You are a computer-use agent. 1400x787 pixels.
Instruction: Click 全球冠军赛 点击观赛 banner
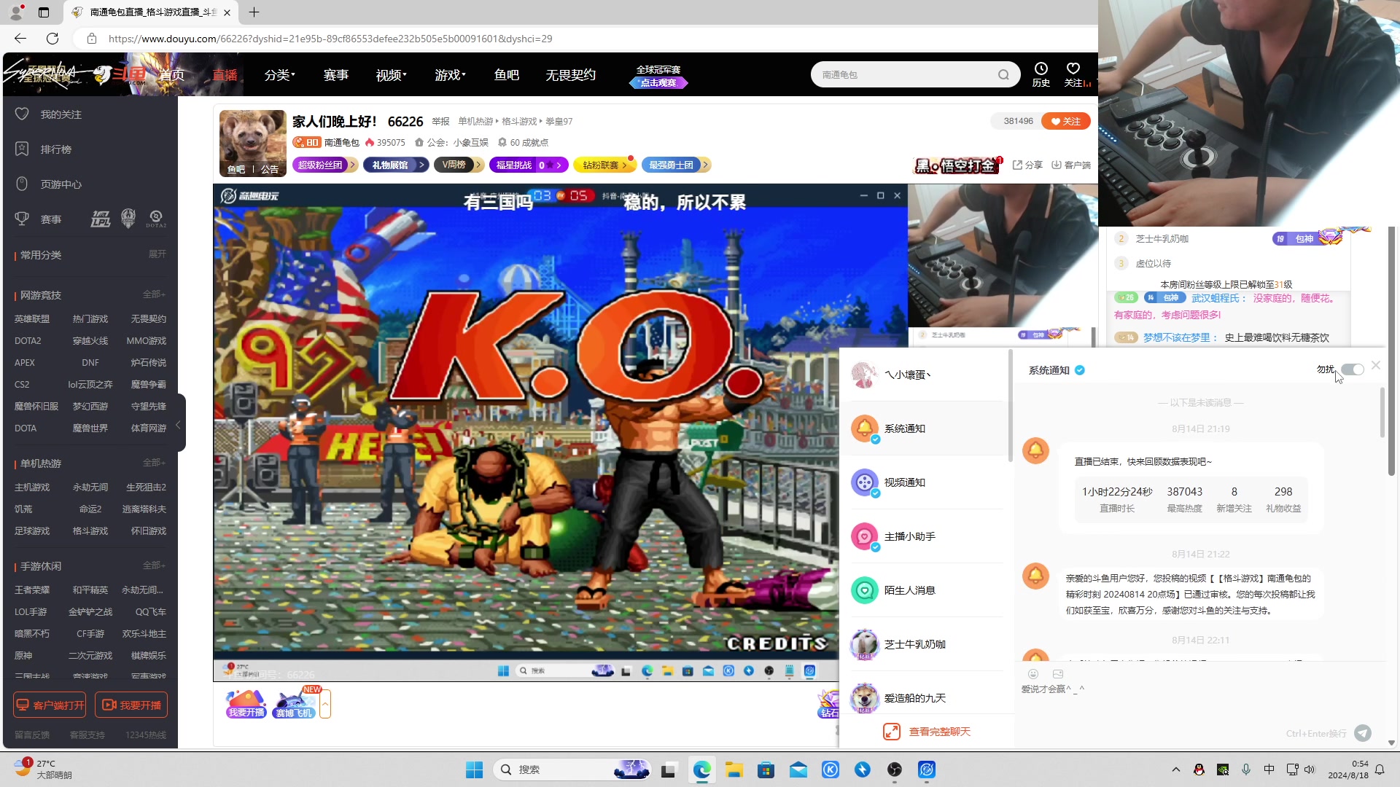658,76
